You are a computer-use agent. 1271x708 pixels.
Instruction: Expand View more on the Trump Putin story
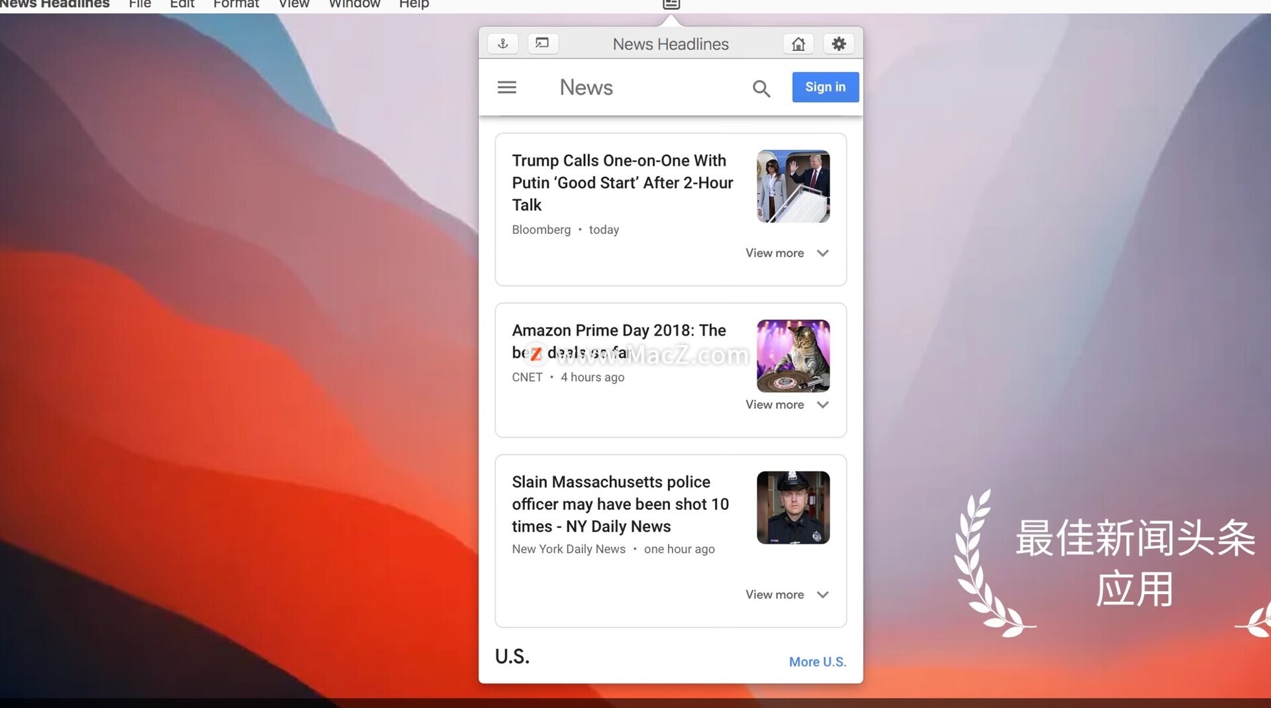pyautogui.click(x=787, y=253)
